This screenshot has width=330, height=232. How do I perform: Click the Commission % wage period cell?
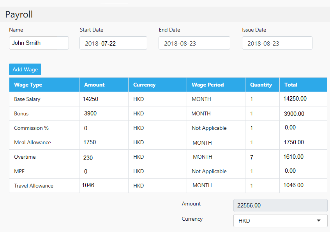(216, 128)
